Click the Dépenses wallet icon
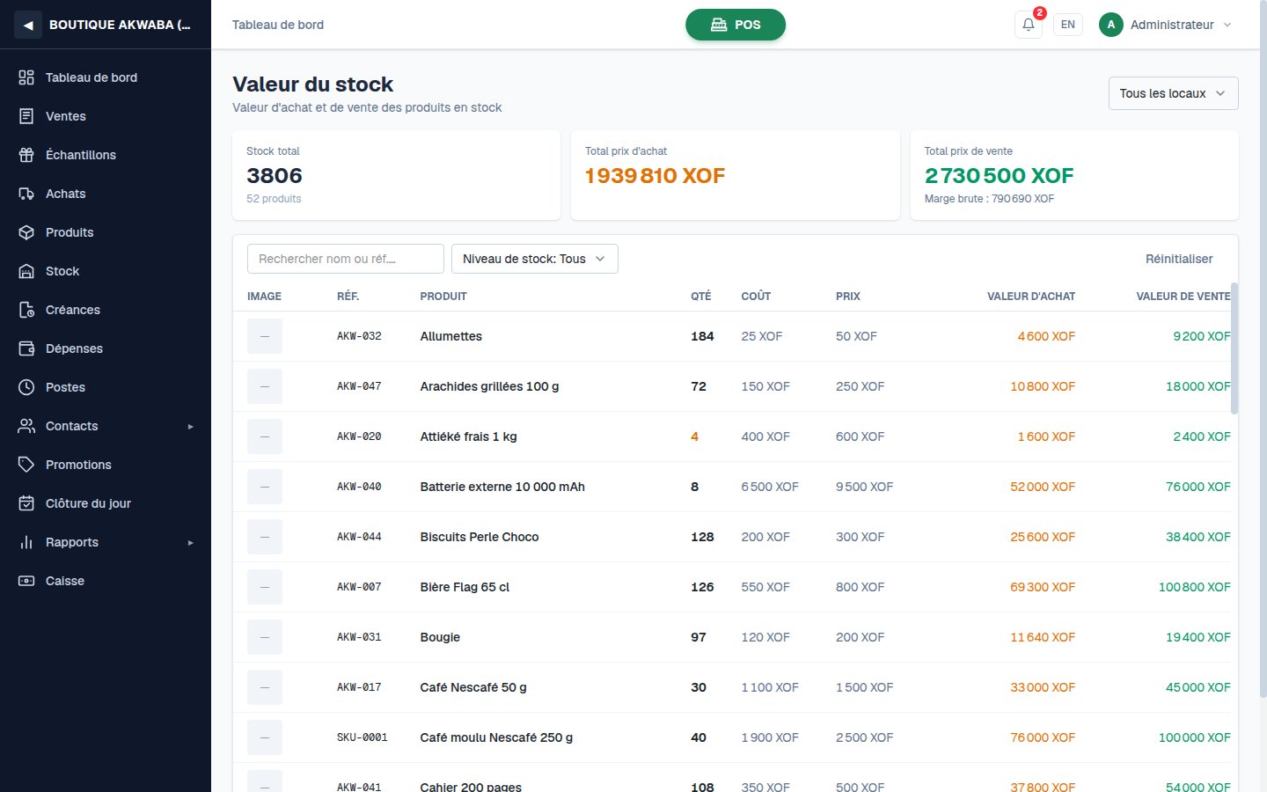This screenshot has height=792, width=1267. click(x=26, y=348)
